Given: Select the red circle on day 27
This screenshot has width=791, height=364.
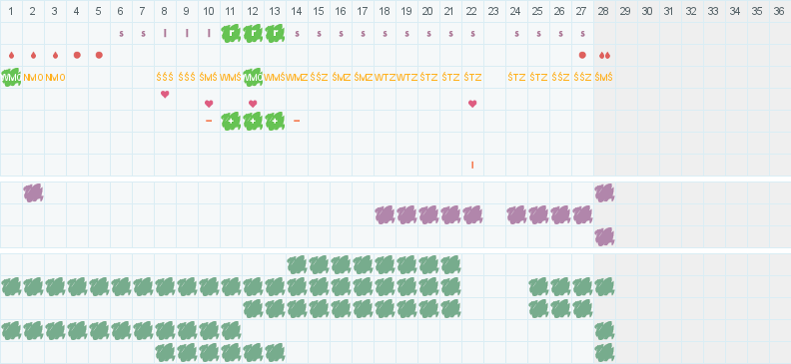Looking at the screenshot, I should pyautogui.click(x=582, y=55).
